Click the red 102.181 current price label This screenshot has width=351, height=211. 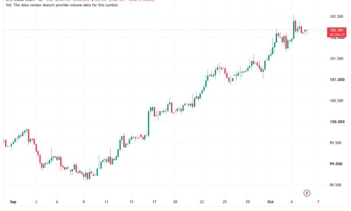pyautogui.click(x=337, y=30)
